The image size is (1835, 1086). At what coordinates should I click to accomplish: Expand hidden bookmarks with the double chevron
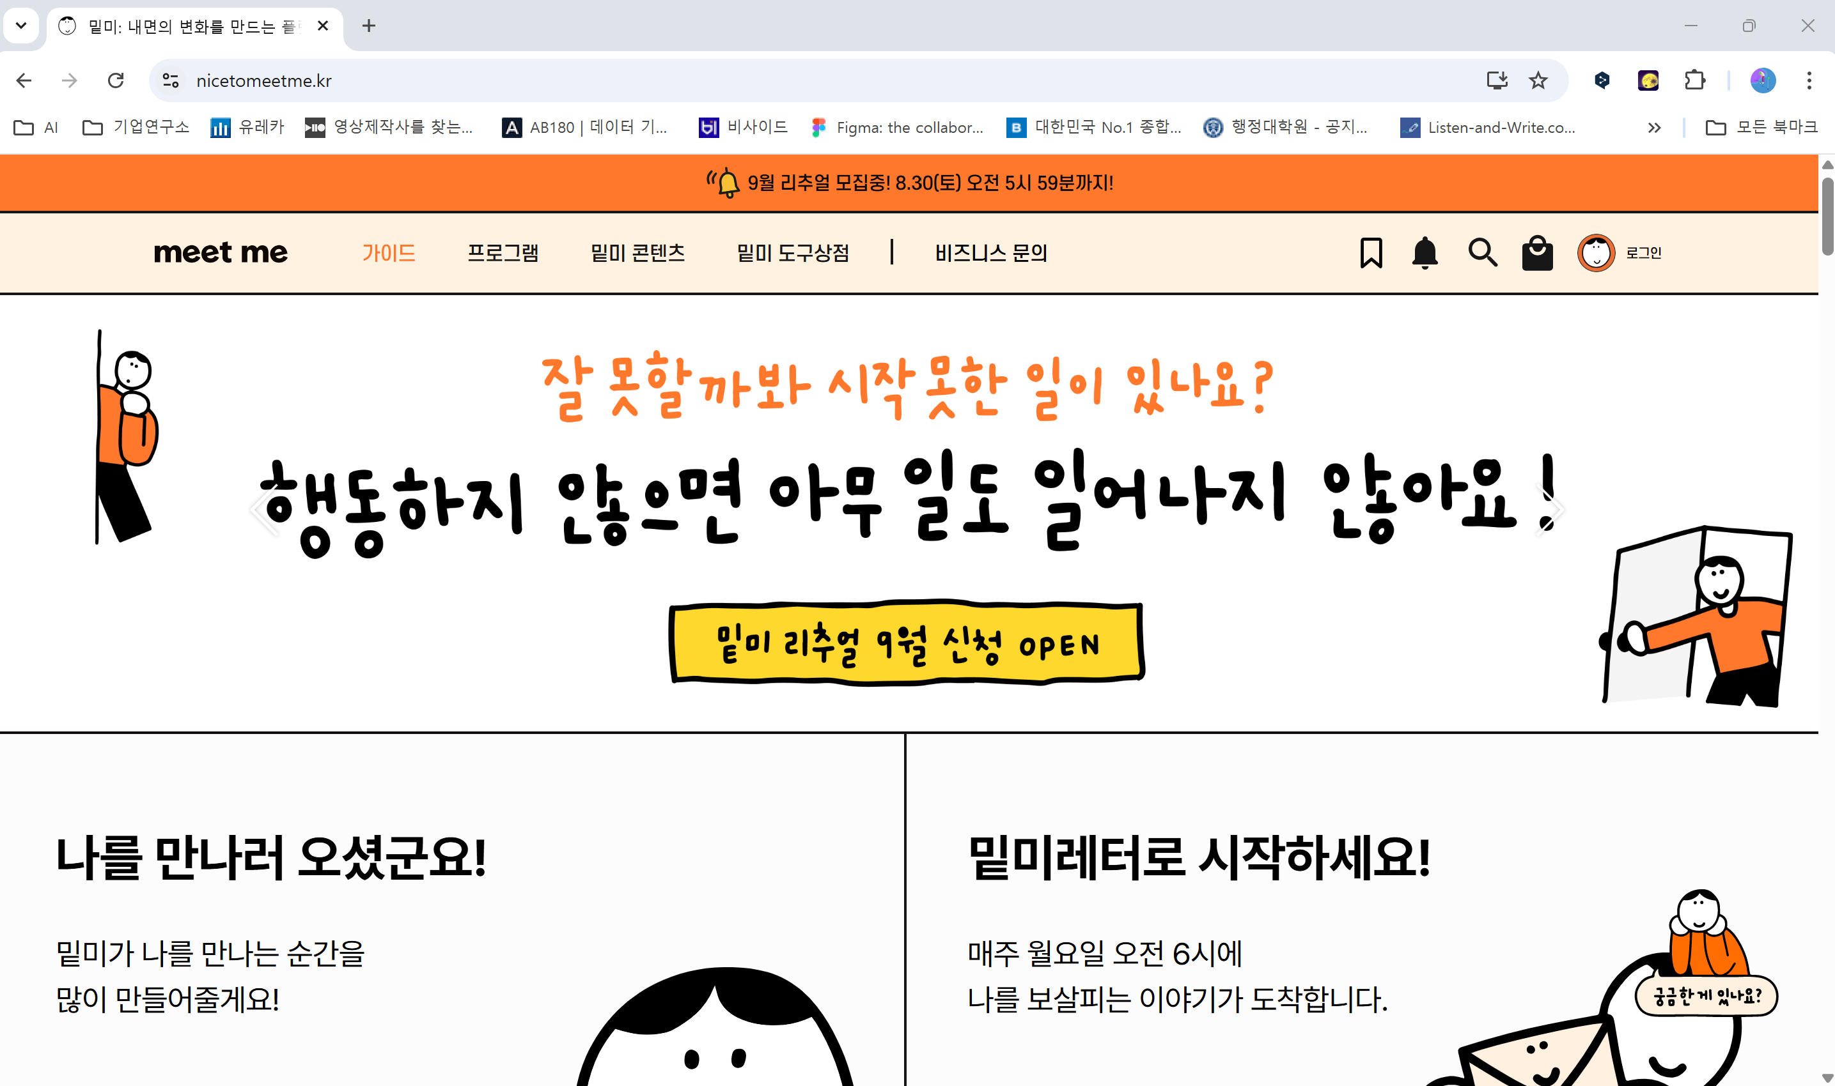(x=1653, y=127)
